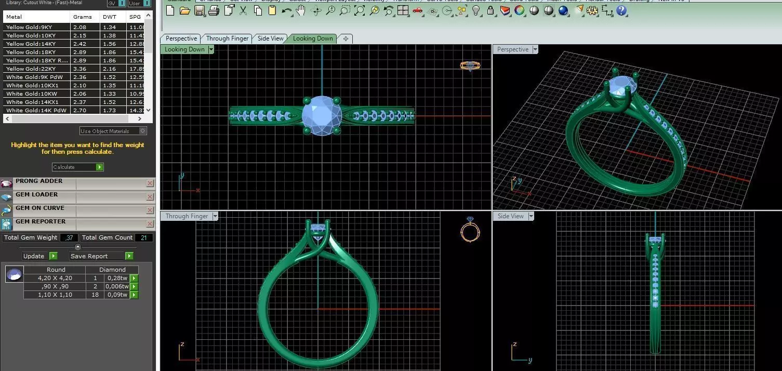Screen dimensions: 782x371
Task: Open Side View viewport menu arrow
Action: tap(531, 216)
